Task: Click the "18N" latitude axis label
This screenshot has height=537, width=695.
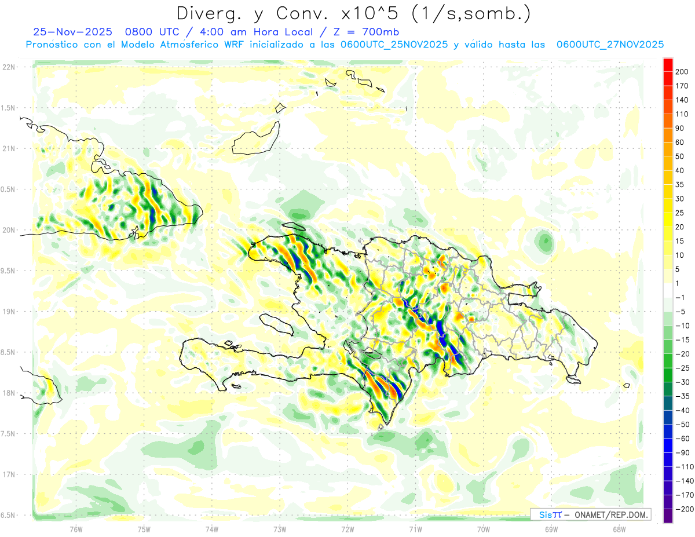Action: click(9, 393)
